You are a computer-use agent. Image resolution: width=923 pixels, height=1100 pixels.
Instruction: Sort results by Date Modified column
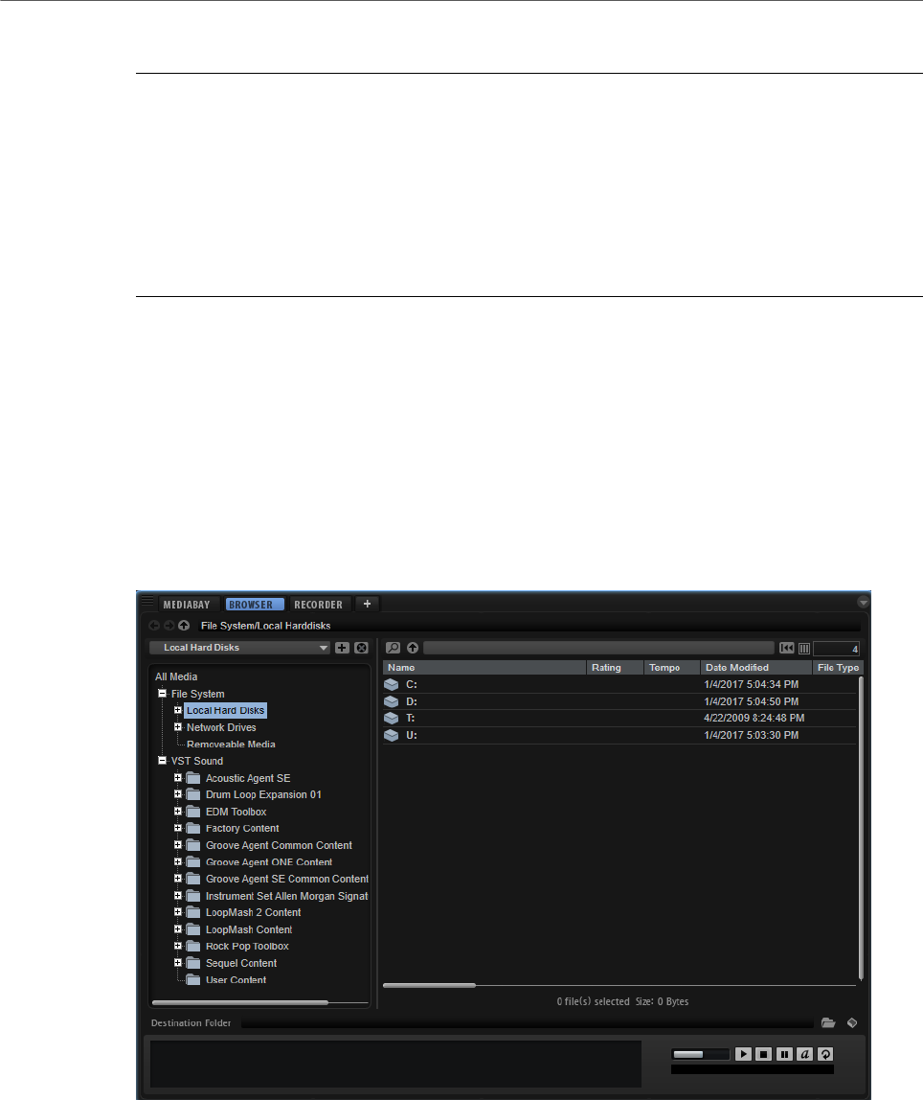pos(756,667)
